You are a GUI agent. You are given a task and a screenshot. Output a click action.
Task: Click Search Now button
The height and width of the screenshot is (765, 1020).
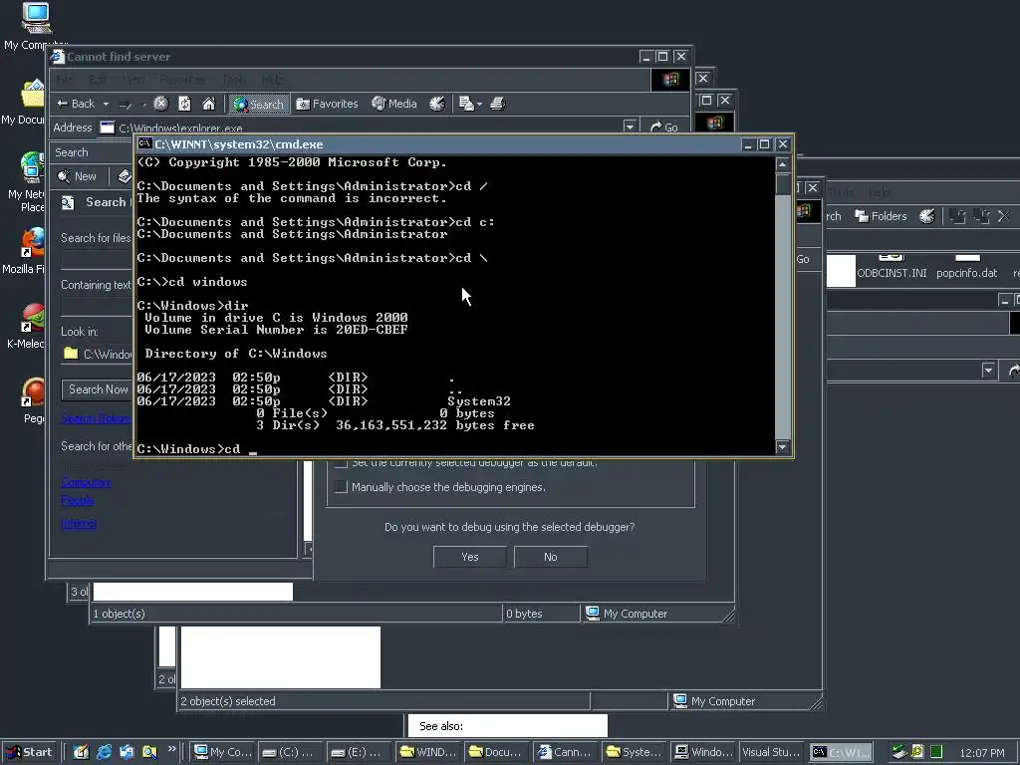pyautogui.click(x=98, y=389)
